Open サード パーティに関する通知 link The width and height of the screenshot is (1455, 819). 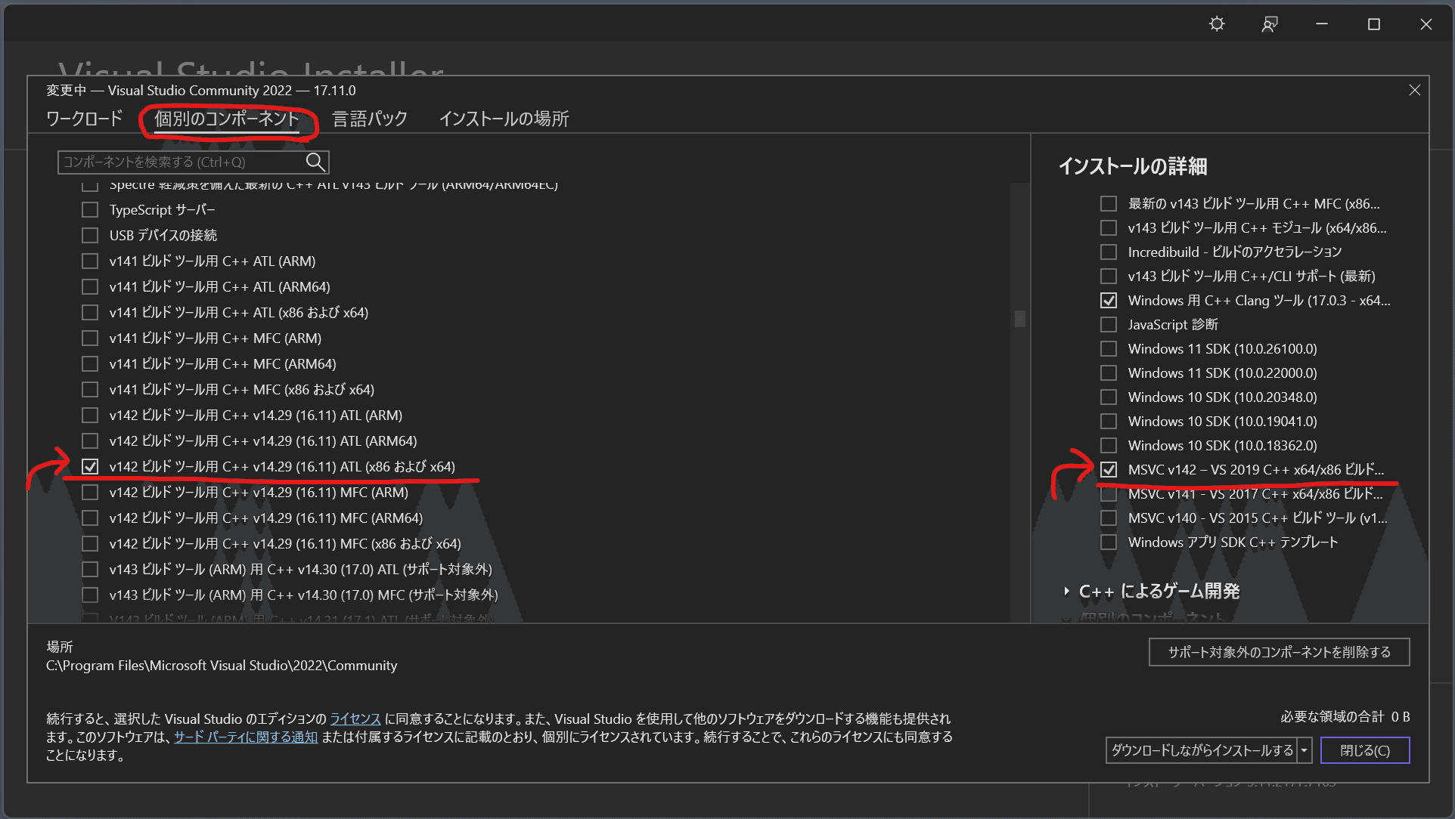(x=246, y=737)
